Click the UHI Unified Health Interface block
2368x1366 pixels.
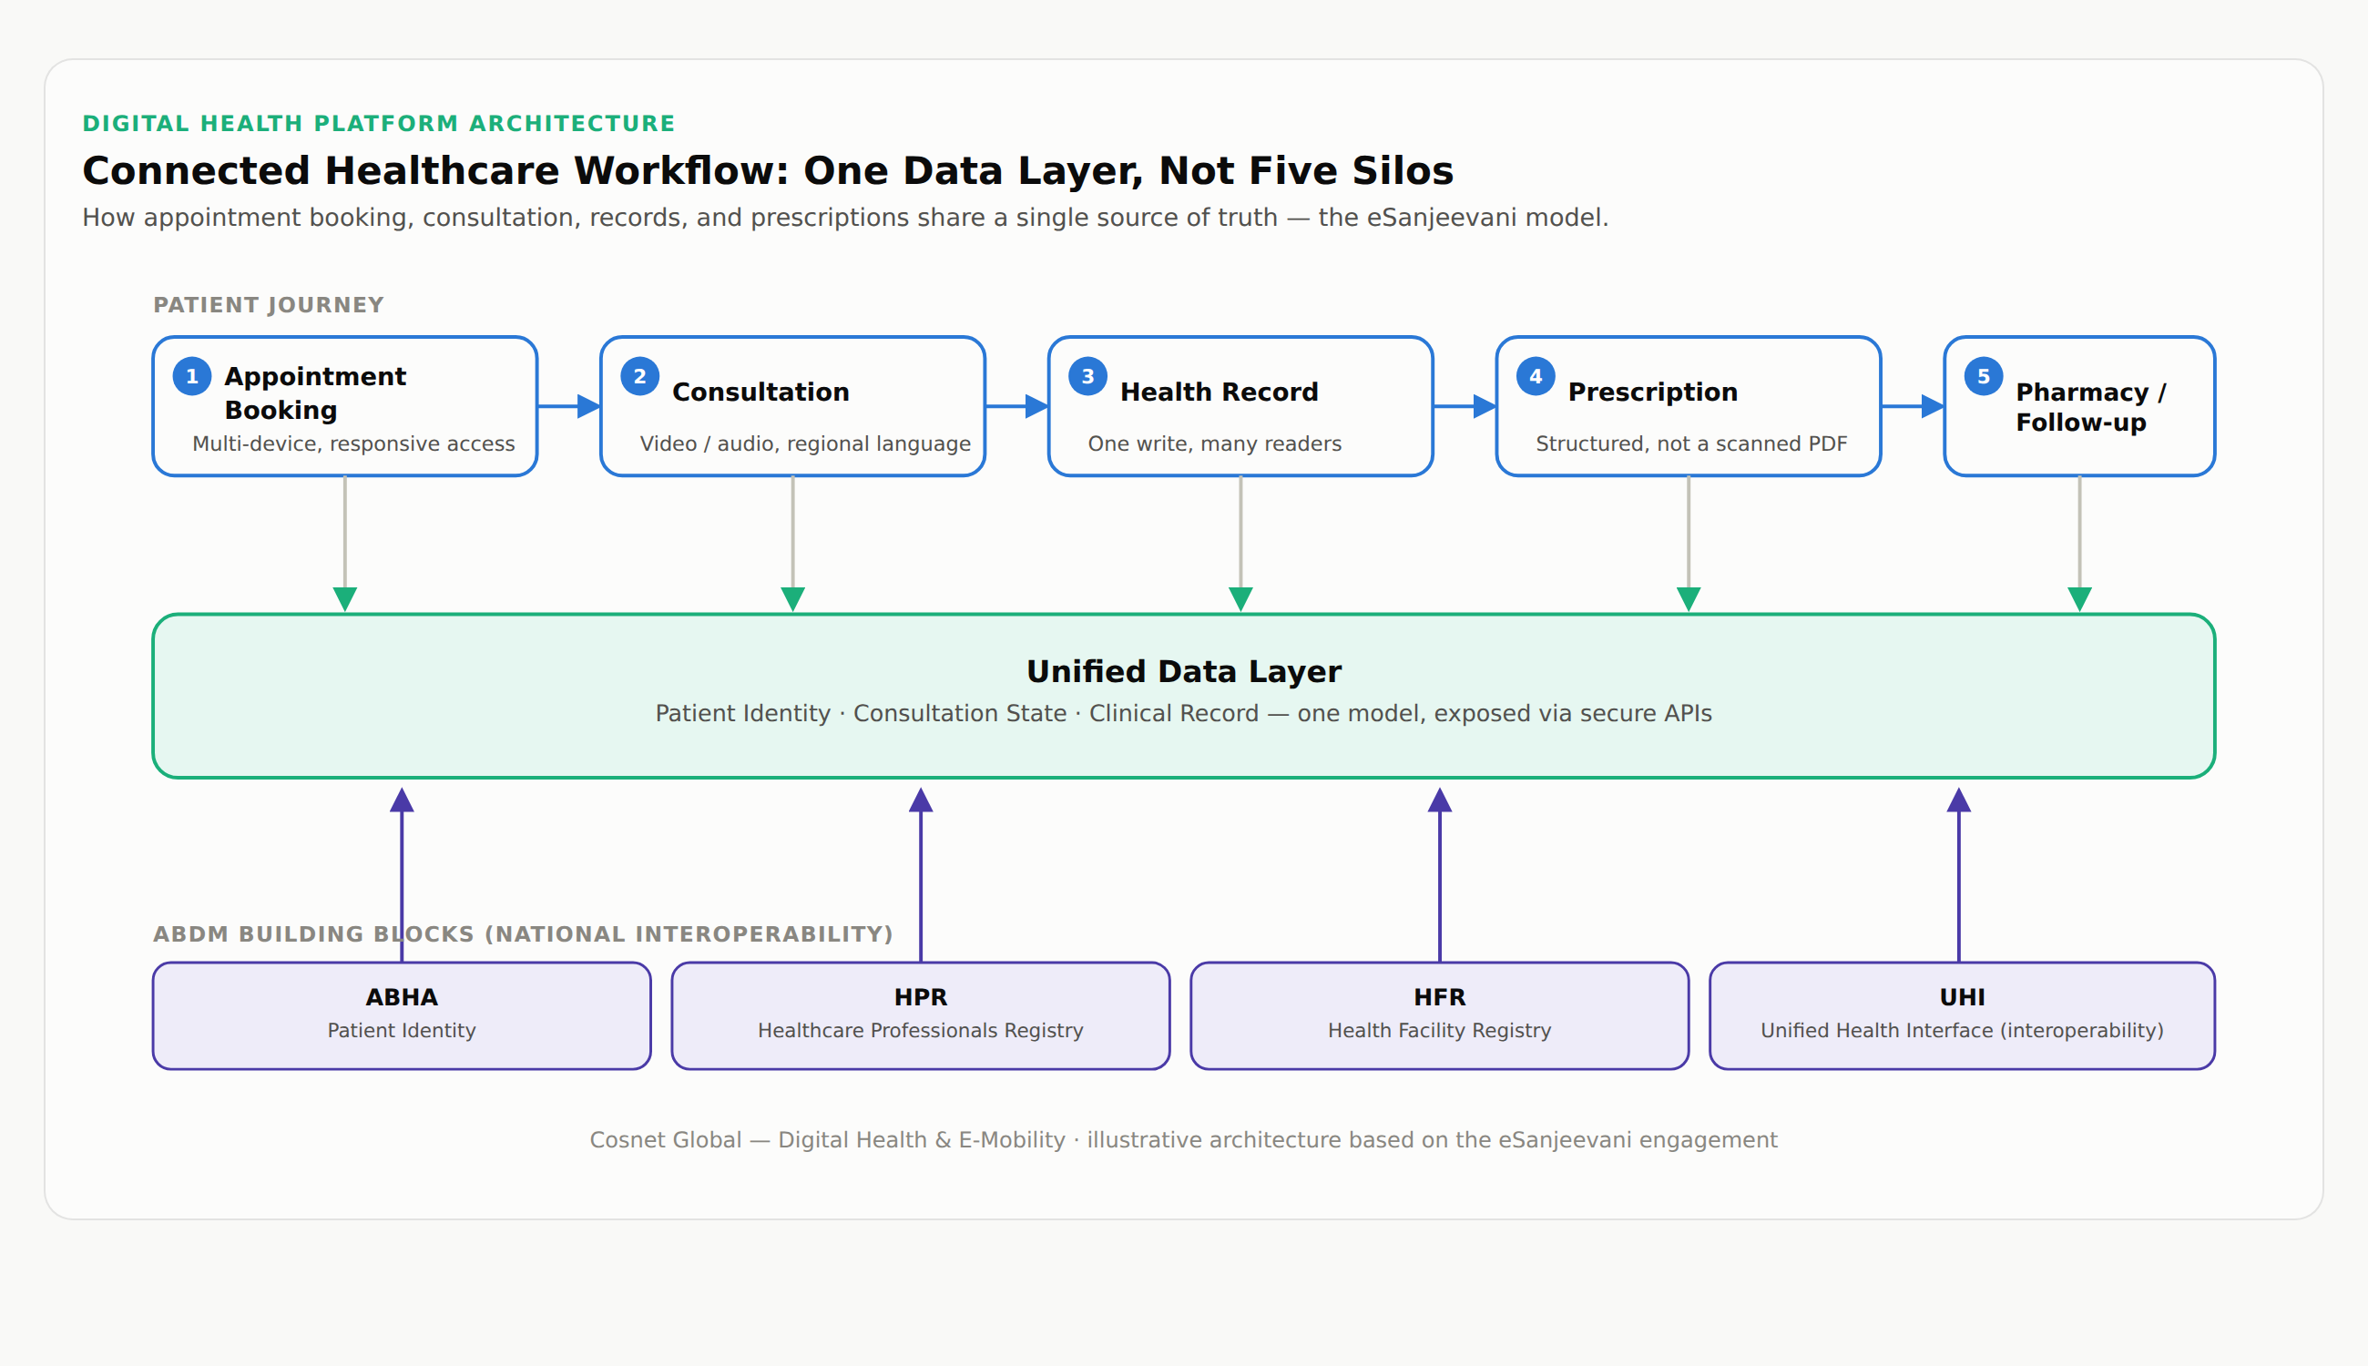click(x=1963, y=1016)
